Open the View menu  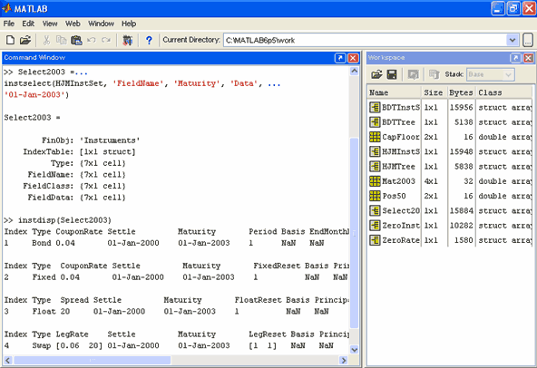pyautogui.click(x=50, y=24)
